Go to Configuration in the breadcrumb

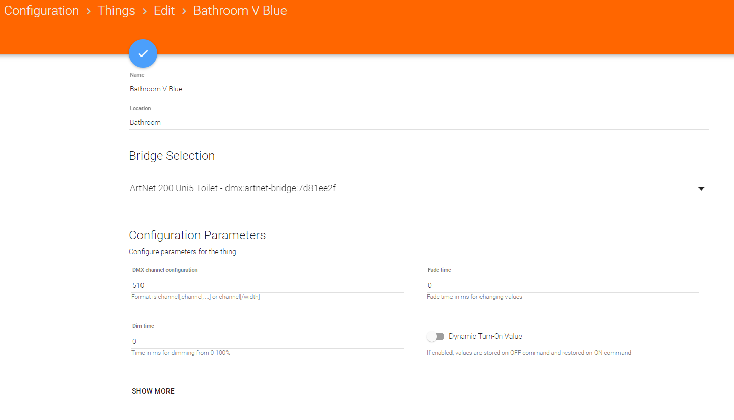click(x=42, y=11)
